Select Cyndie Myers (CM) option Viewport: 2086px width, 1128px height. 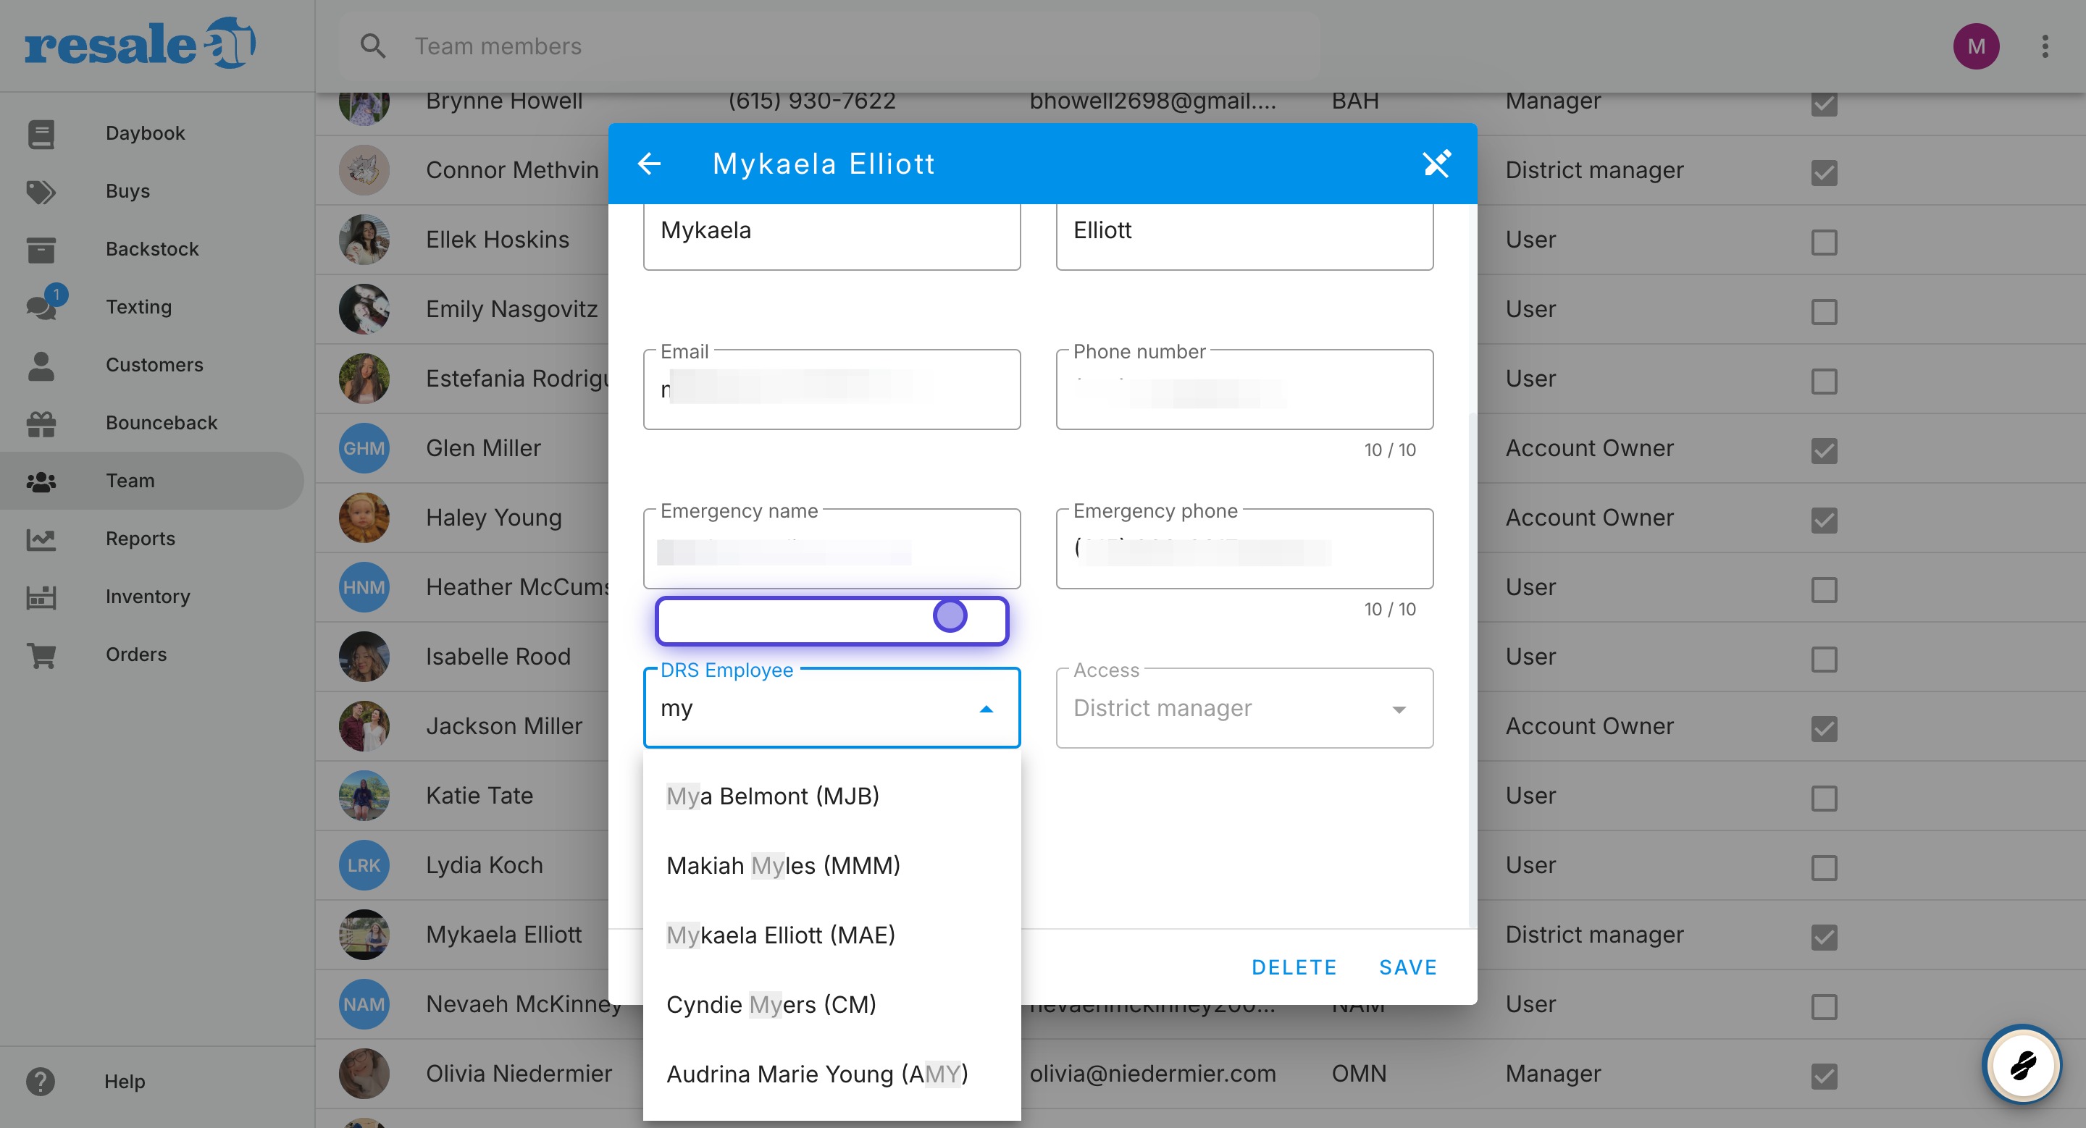pos(832,1006)
